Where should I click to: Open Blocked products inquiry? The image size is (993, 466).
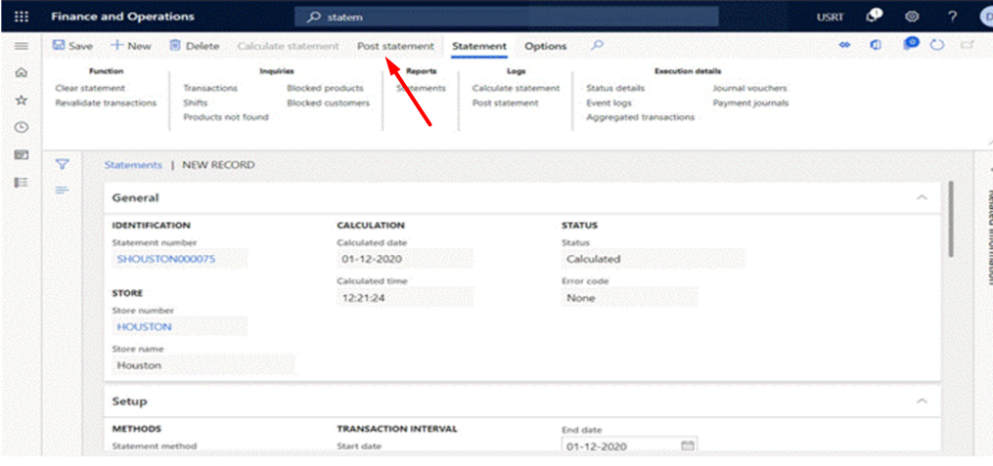(325, 89)
